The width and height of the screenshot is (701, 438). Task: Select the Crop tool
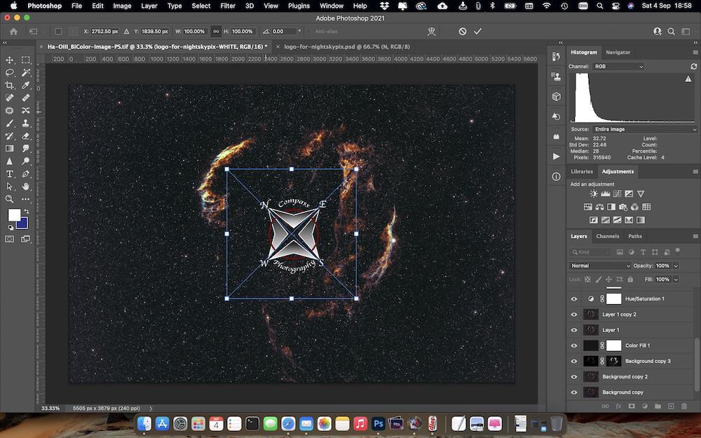coord(9,85)
